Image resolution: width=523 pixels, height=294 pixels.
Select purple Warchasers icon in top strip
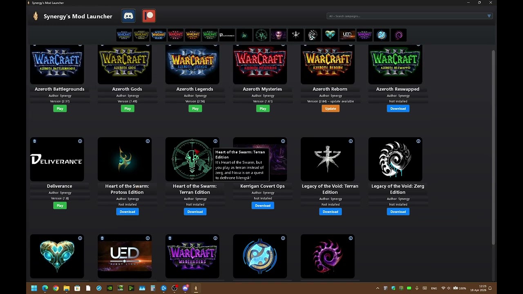[x=364, y=35]
